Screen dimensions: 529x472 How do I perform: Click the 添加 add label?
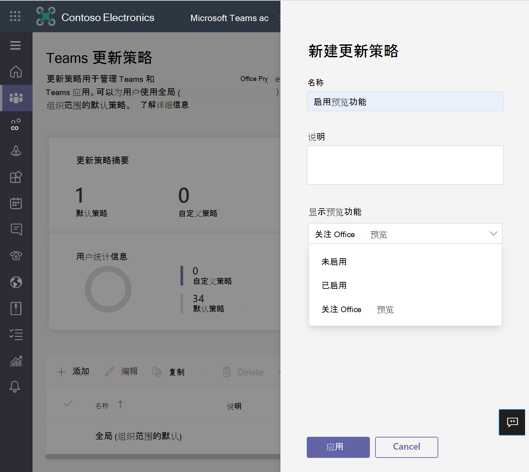(81, 372)
